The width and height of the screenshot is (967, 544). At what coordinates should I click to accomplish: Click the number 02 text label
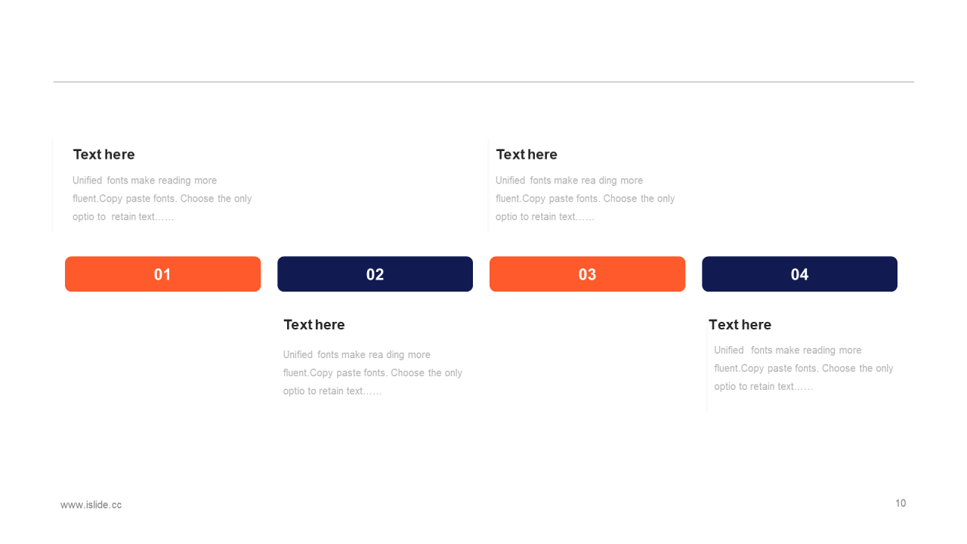click(x=375, y=274)
